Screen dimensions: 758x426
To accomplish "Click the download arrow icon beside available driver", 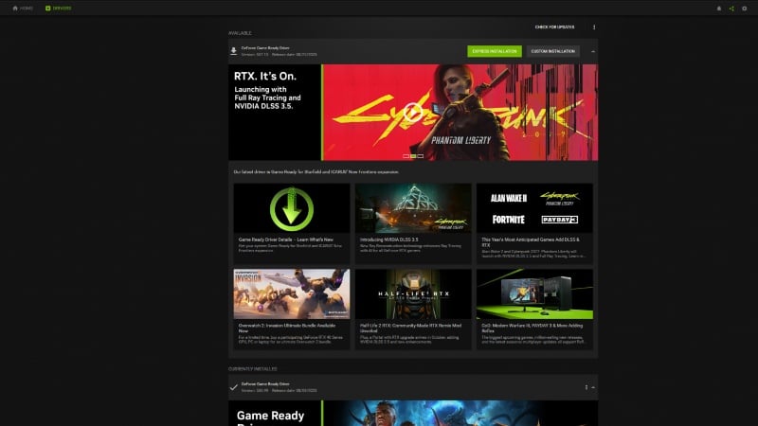I will click(x=234, y=51).
